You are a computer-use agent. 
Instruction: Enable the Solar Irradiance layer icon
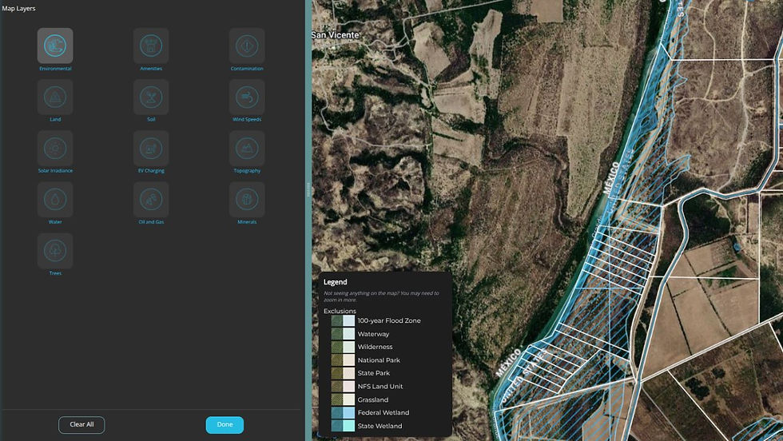point(55,149)
